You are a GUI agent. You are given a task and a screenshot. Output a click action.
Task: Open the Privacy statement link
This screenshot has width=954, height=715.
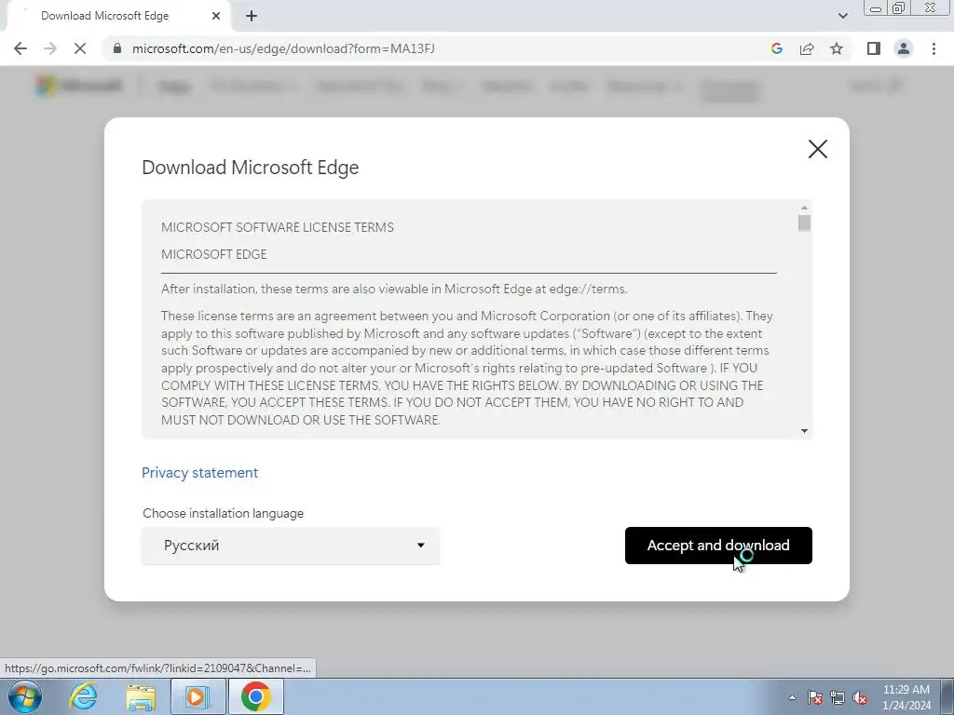pos(199,472)
